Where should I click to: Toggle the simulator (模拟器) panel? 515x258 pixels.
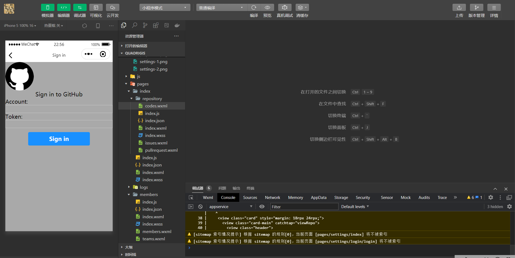pos(47,8)
